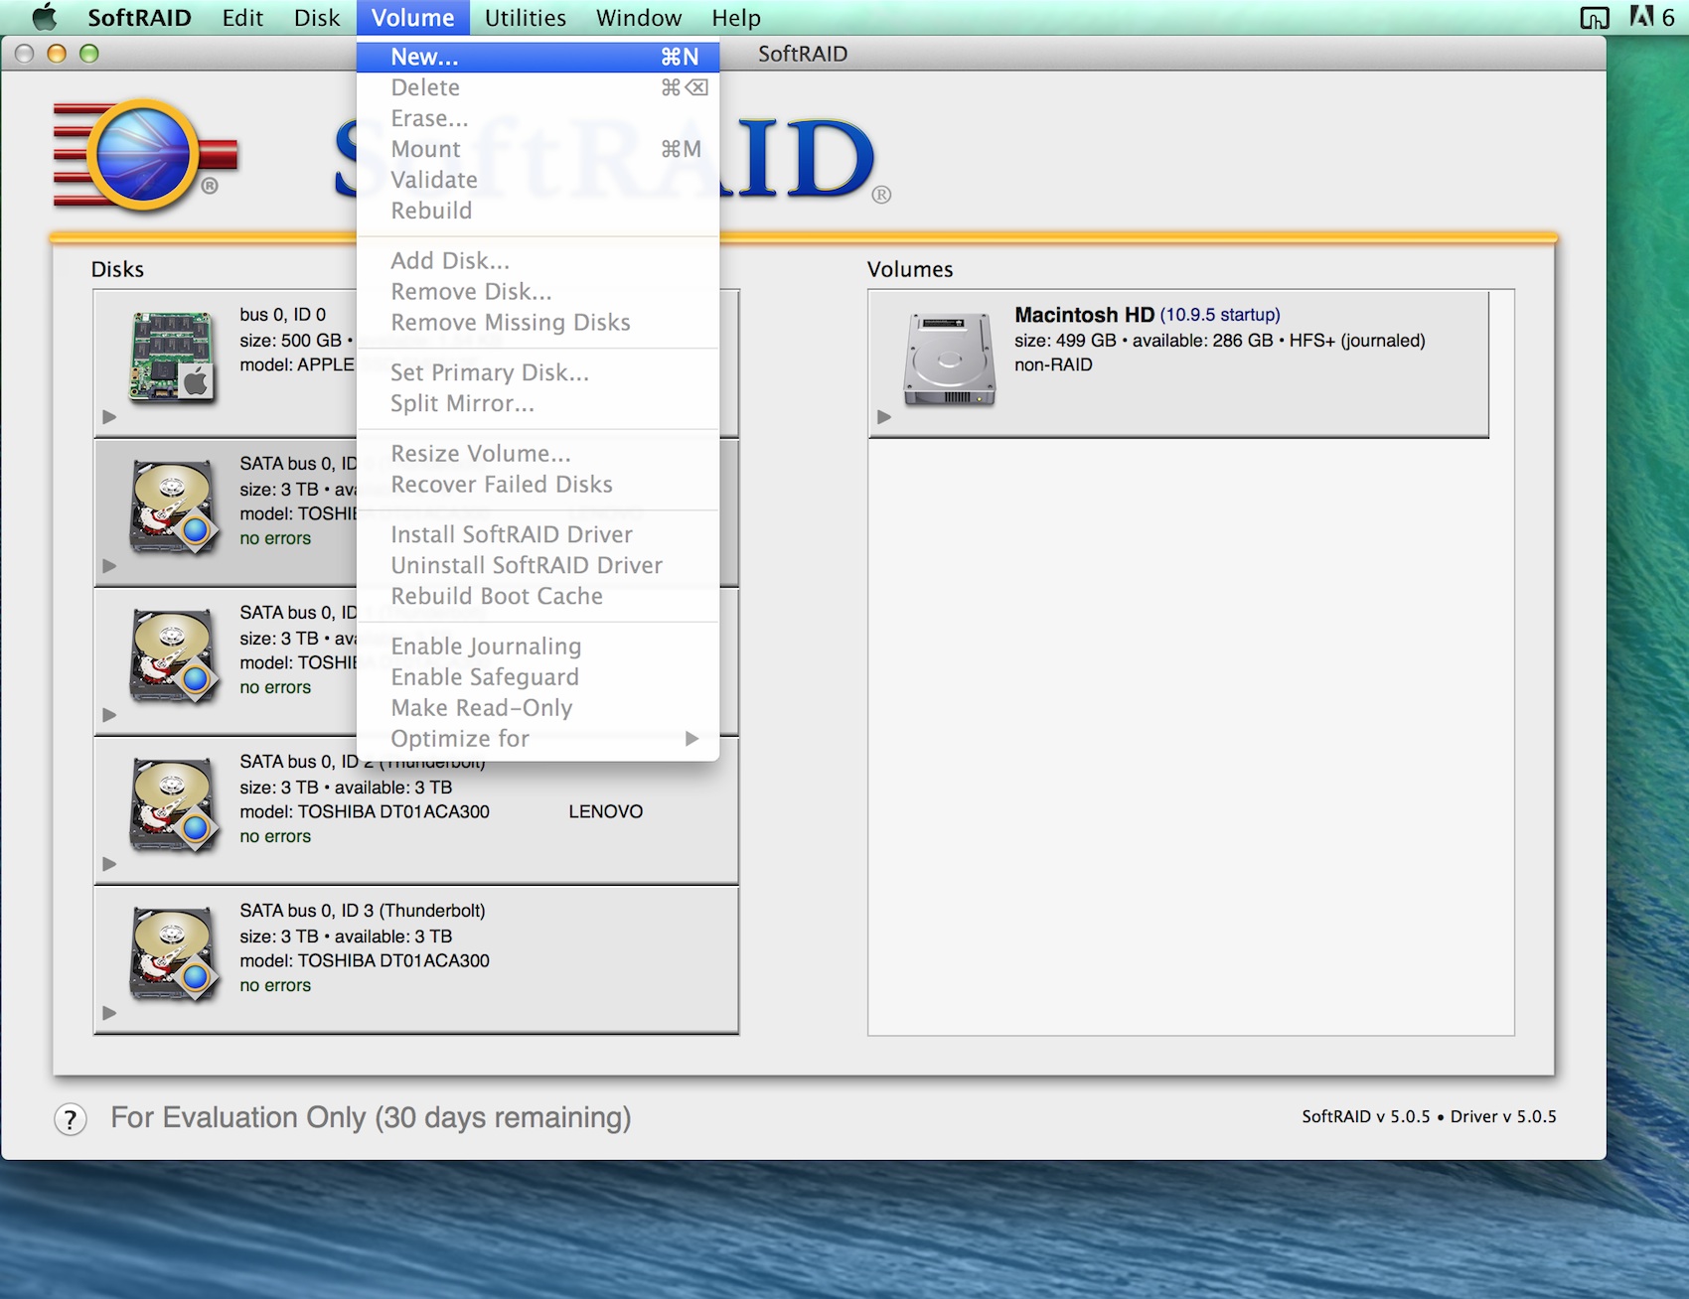Expand the SATA ID 2 disk details
1689x1299 pixels.
tap(109, 864)
